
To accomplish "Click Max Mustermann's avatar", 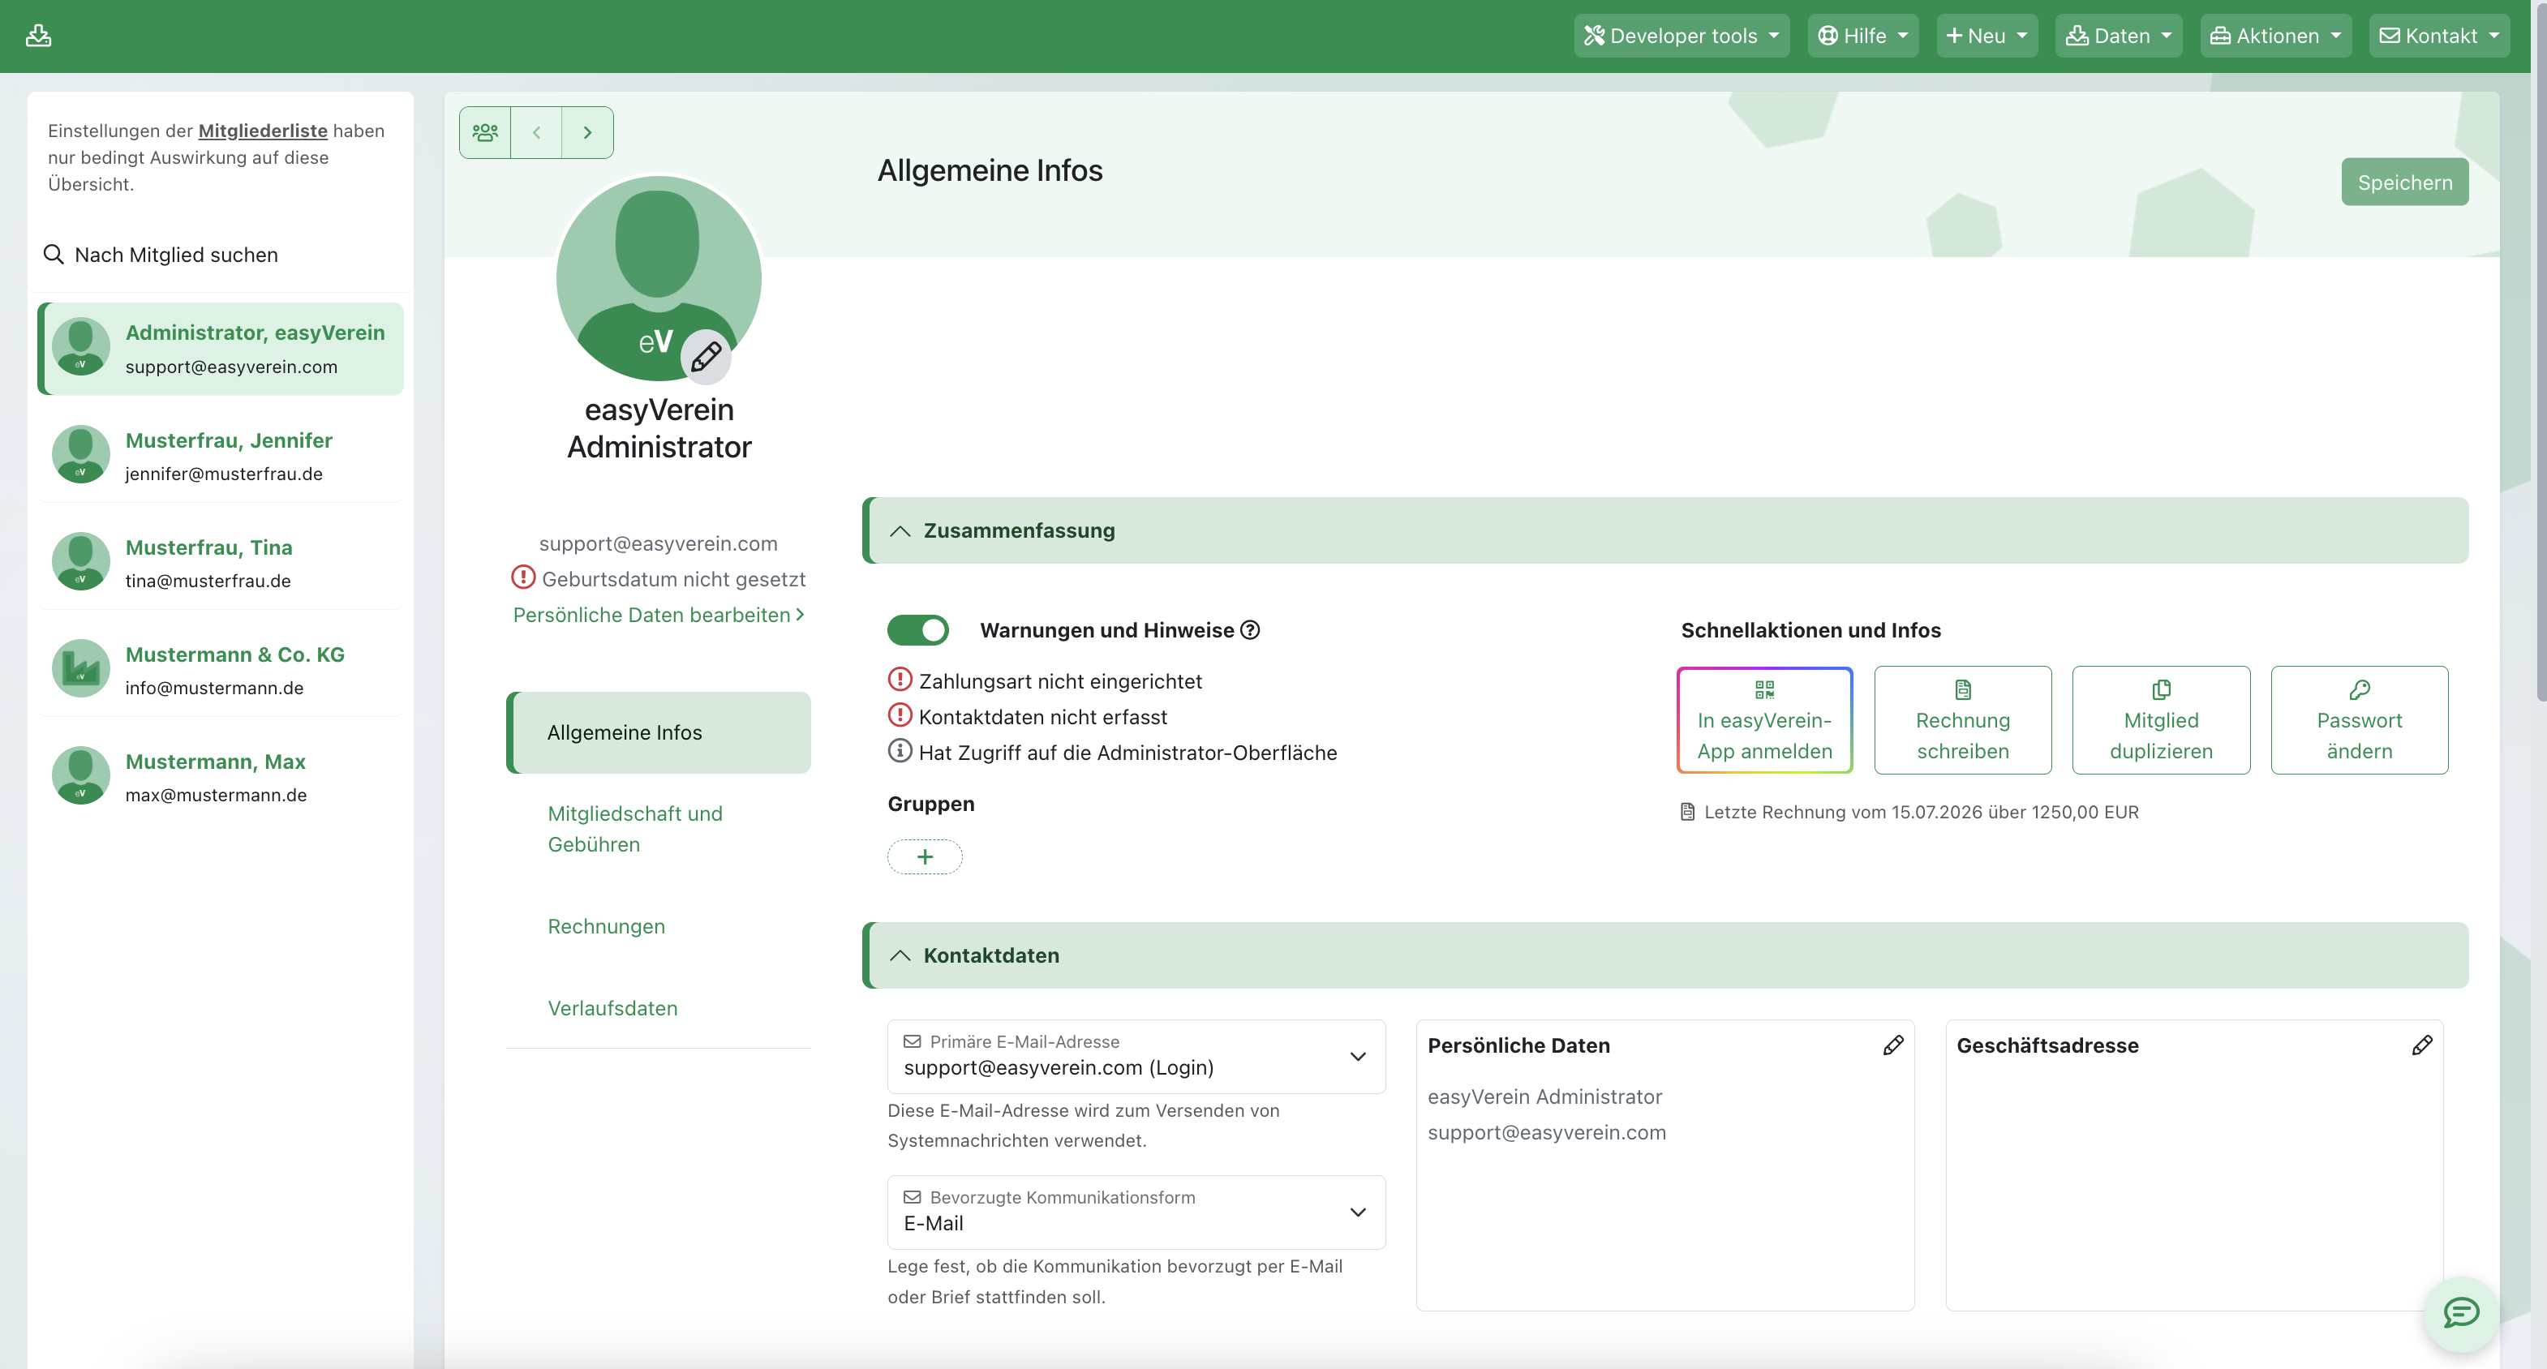I will click(81, 776).
